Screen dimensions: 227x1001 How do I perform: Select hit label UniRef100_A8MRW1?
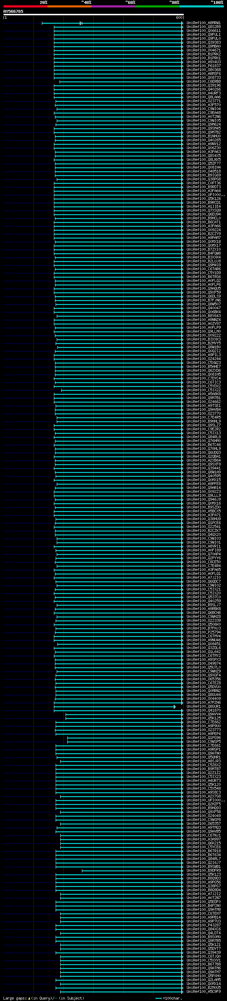click(203, 23)
